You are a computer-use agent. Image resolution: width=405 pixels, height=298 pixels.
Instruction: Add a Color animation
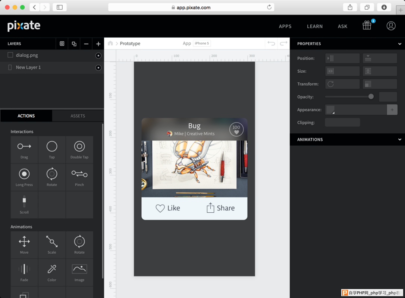point(52,272)
